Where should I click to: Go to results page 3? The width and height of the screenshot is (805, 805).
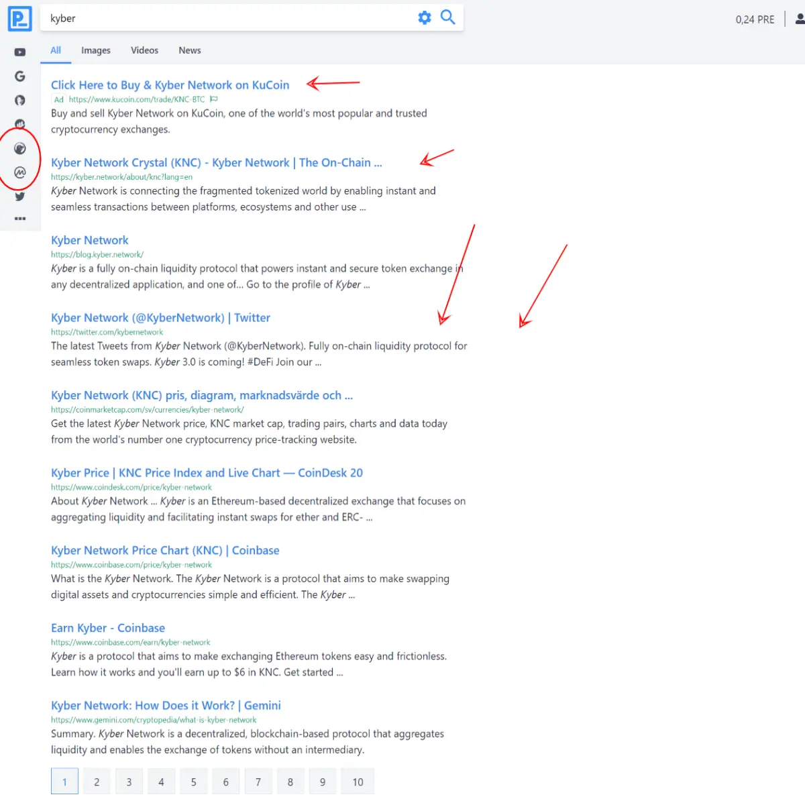129,782
